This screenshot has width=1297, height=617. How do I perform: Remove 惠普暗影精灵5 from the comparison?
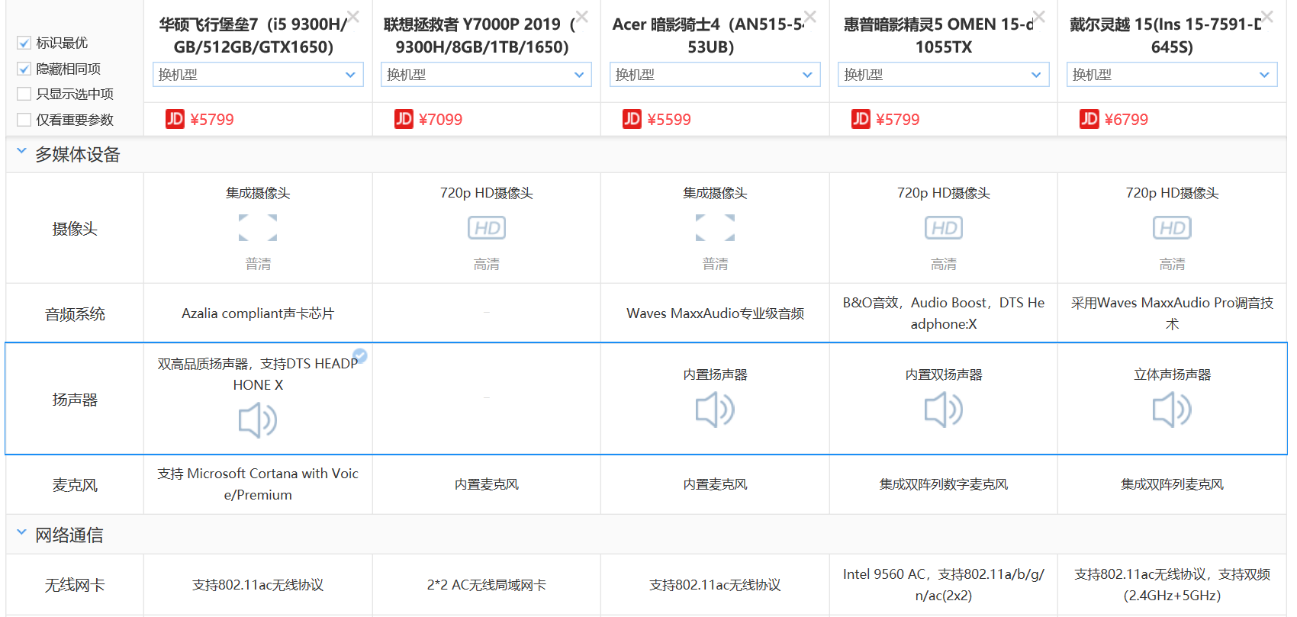[1038, 16]
